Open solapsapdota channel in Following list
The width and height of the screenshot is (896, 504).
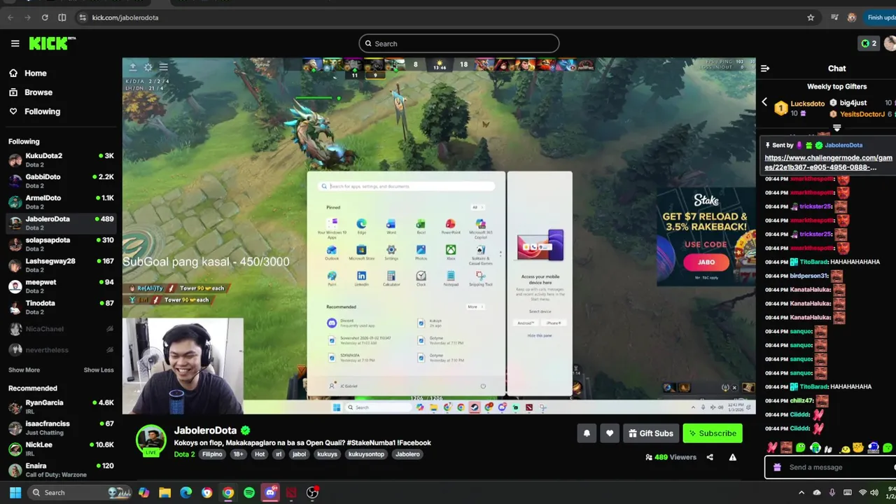tap(61, 244)
